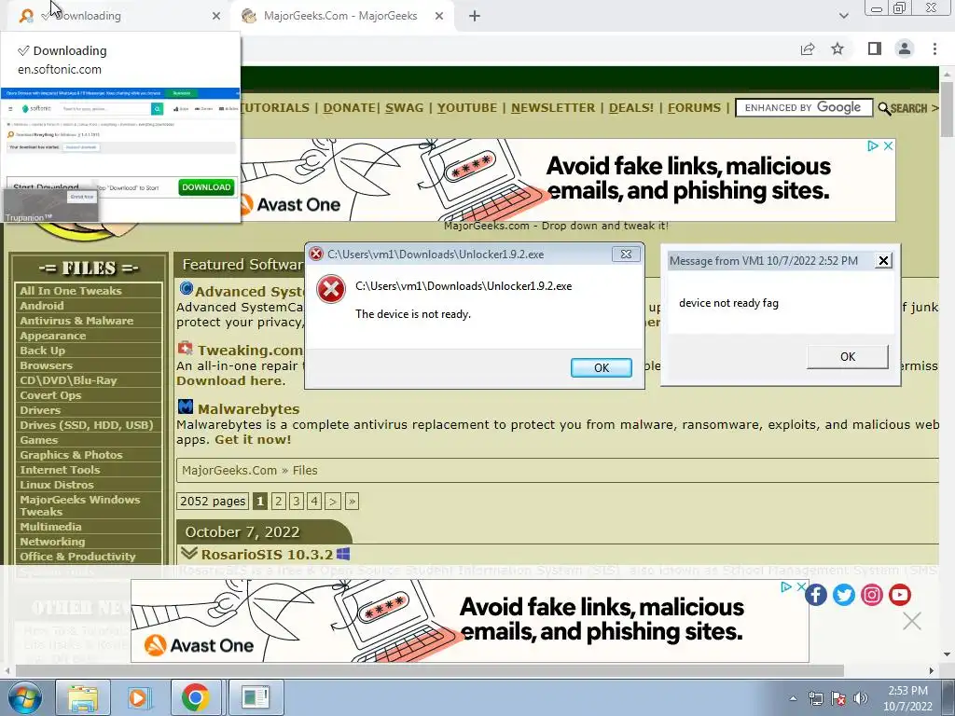Switch to the Downloading softonic tab
The width and height of the screenshot is (955, 716).
[x=118, y=16]
